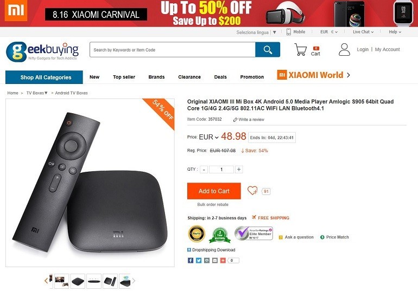Open the Live Chat dropdown
Image resolution: width=418 pixels, height=292 pixels.
point(363,32)
